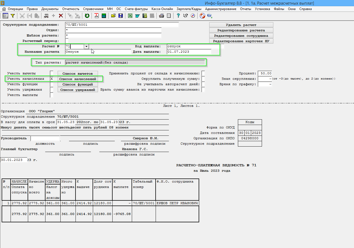Toggle the Учесть выплаты checkbox
This screenshot has width=354, height=248.
(x=52, y=95)
